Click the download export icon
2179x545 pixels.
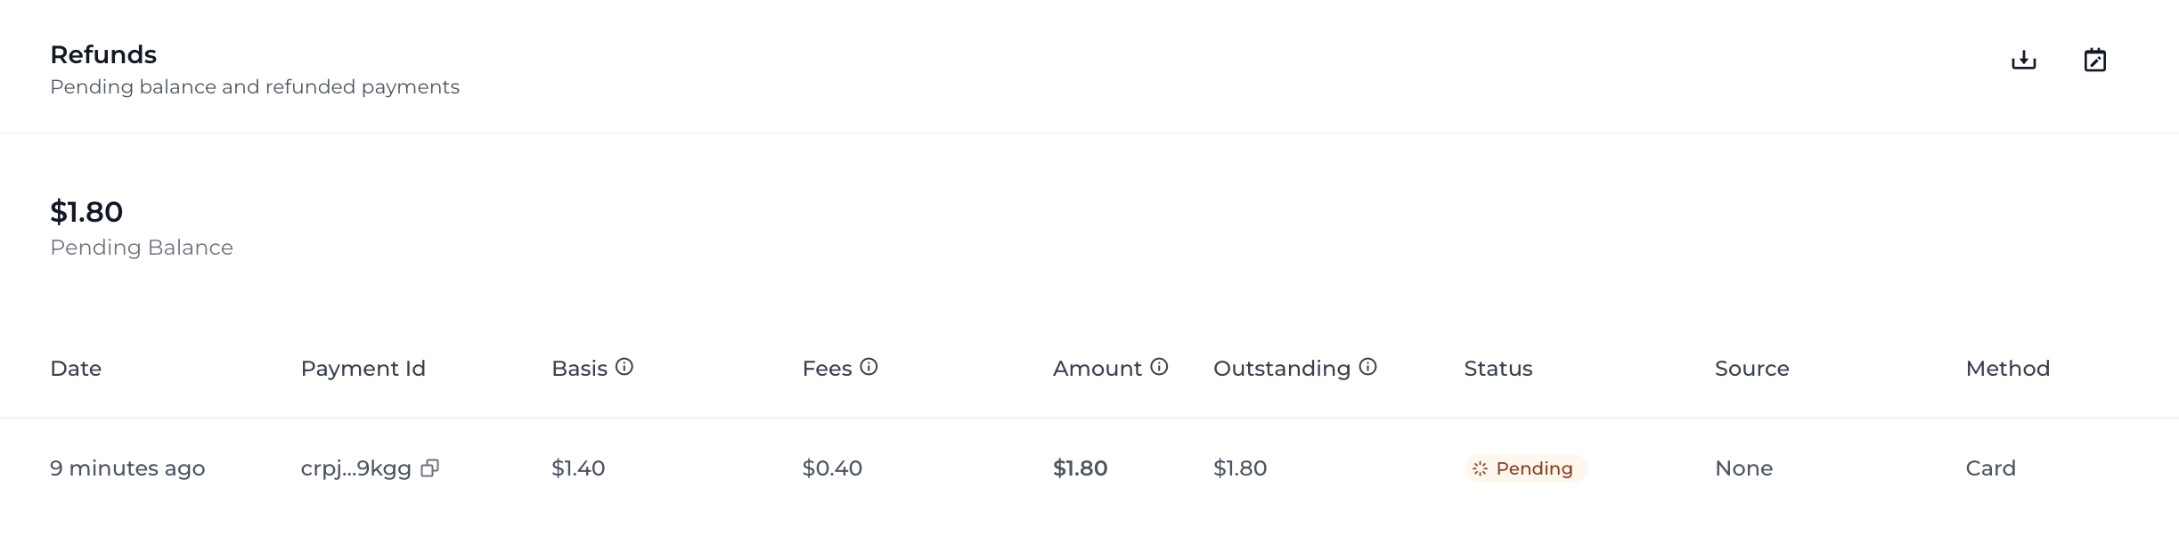[x=2023, y=60]
